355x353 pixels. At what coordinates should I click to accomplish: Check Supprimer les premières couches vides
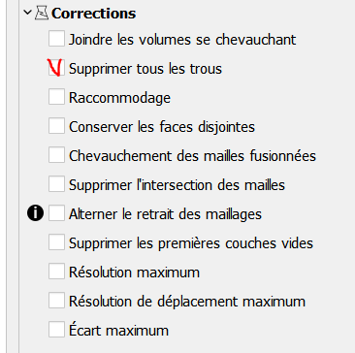56,242
